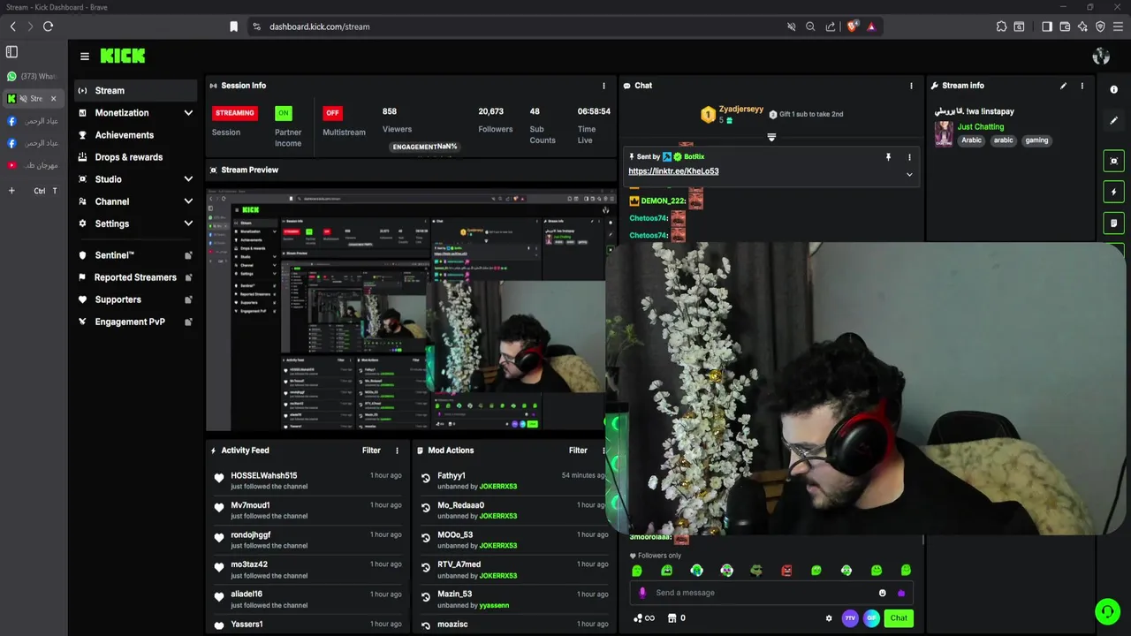The width and height of the screenshot is (1131, 636).
Task: Expand the Channel menu chevron
Action: [188, 201]
